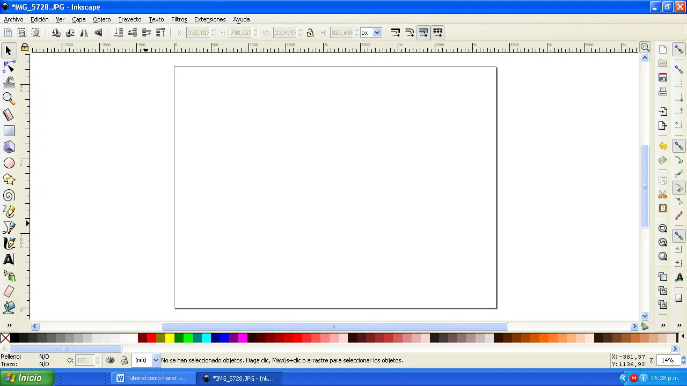
Task: Select the Rectangle tool
Action: [9, 131]
